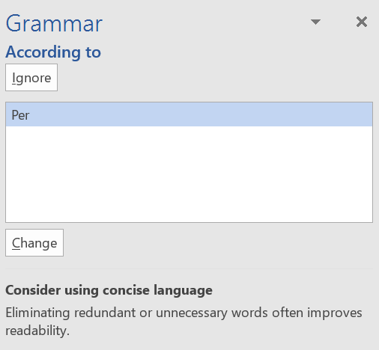Highlight the Per entry in the list
379x350 pixels.
(x=189, y=115)
